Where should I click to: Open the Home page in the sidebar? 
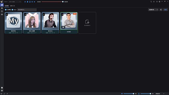[x=2, y=5]
